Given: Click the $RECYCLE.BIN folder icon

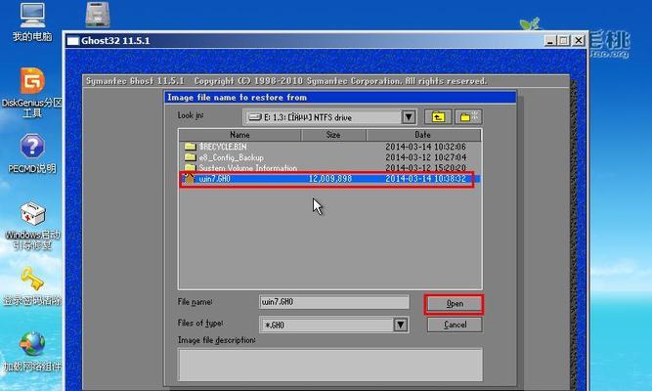Looking at the screenshot, I should click(x=190, y=147).
